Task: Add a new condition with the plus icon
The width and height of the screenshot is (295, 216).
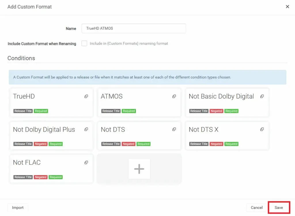Action: (139, 169)
